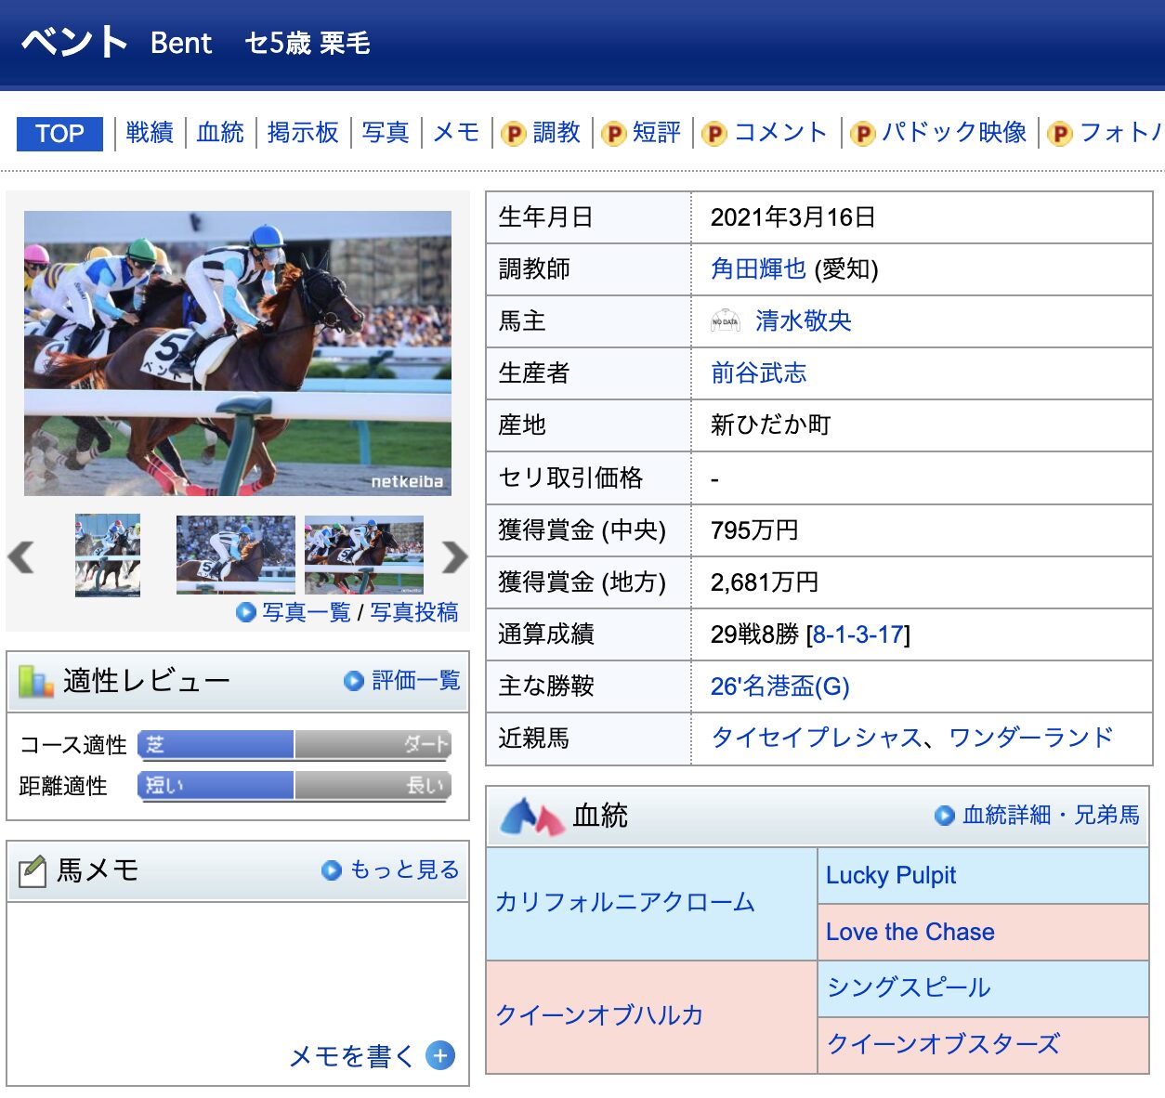Open owner 清水敬央 link
Screen dimensions: 1165x1098
(x=804, y=321)
